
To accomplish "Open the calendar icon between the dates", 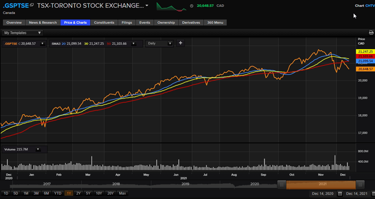I will click(x=340, y=193).
